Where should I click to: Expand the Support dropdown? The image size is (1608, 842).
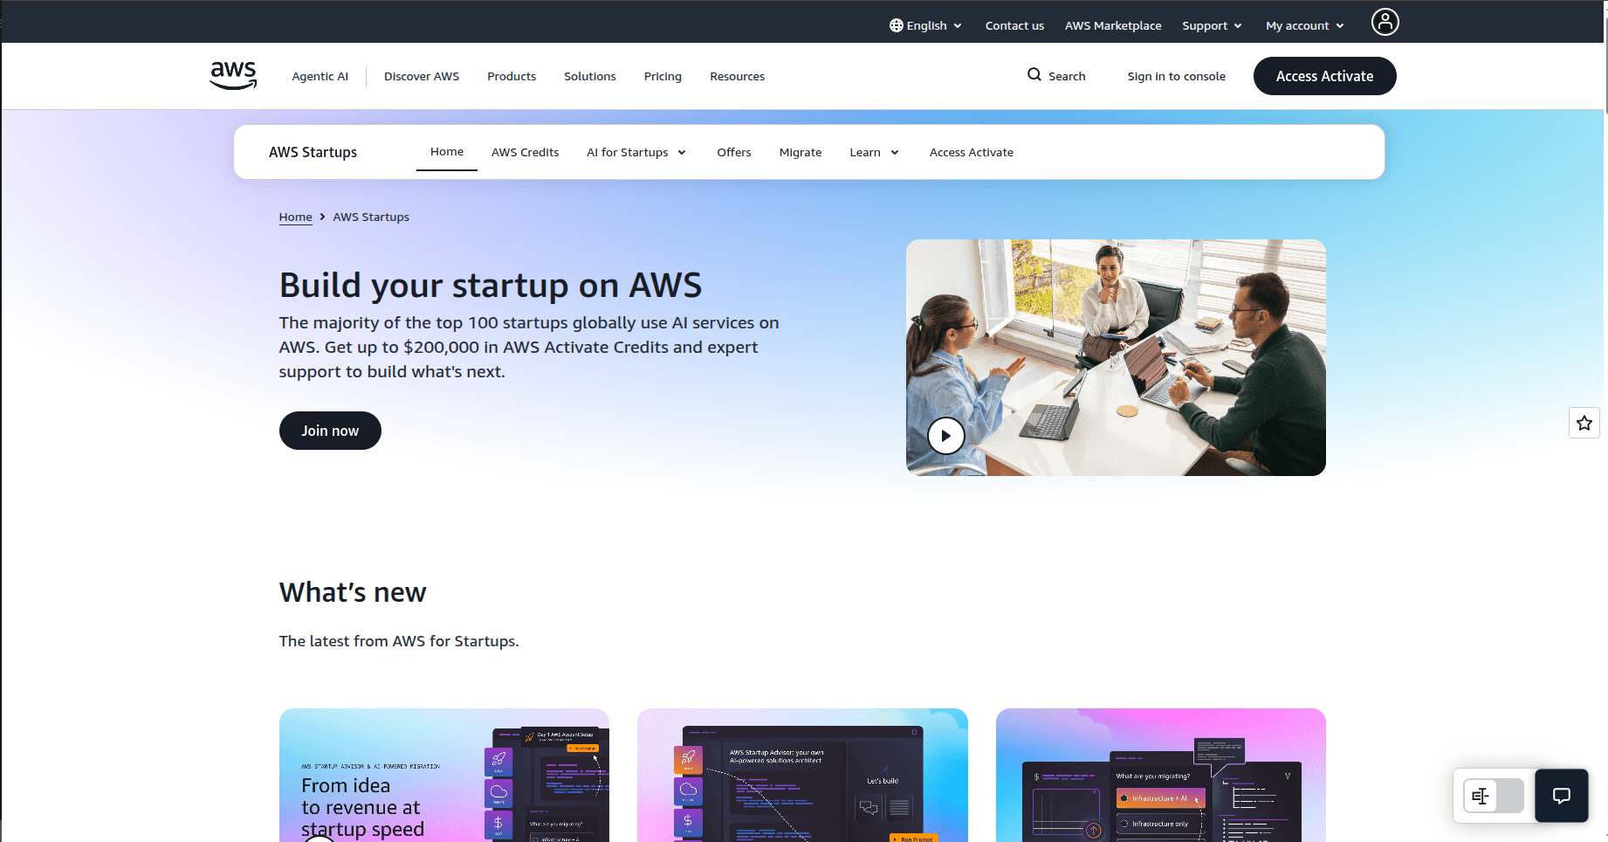(x=1212, y=25)
